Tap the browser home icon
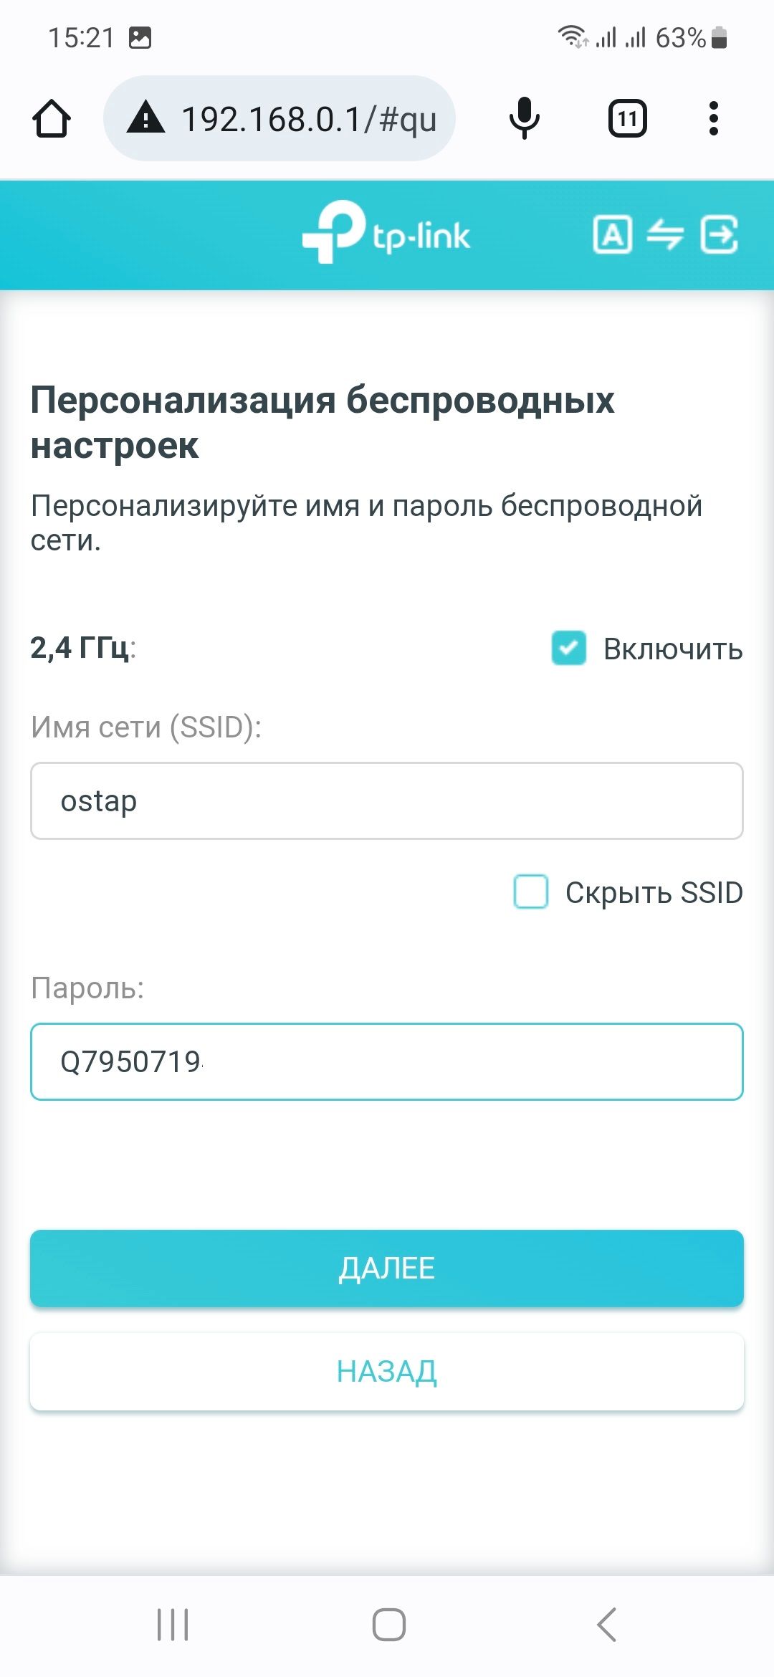Image resolution: width=774 pixels, height=1677 pixels. (52, 118)
